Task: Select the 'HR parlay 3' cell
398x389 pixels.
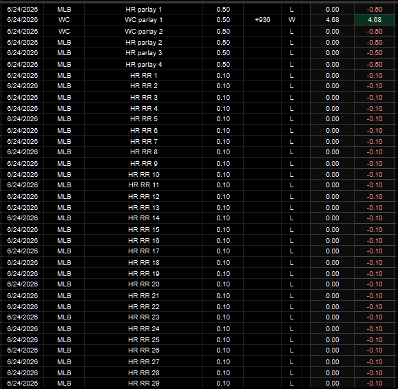Action: pyautogui.click(x=144, y=53)
